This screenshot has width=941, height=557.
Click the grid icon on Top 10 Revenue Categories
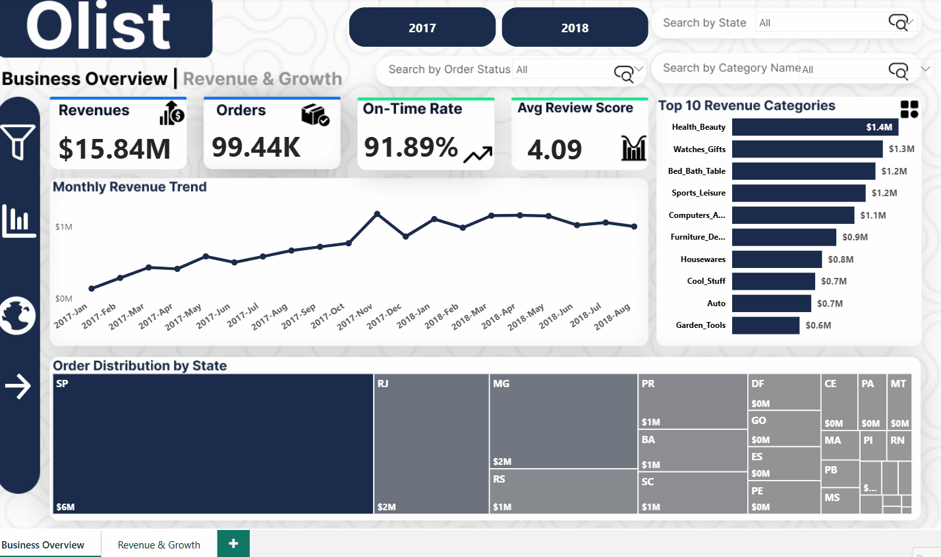909,110
